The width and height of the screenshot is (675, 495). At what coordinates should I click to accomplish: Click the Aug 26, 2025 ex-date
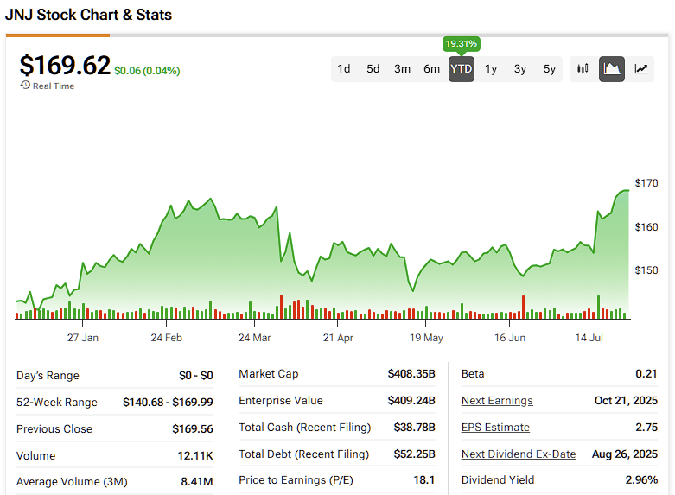click(x=624, y=454)
